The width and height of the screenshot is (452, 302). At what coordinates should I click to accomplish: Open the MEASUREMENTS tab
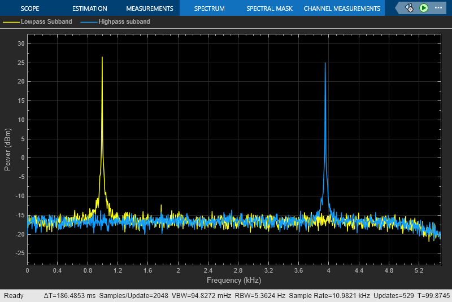[x=150, y=8]
